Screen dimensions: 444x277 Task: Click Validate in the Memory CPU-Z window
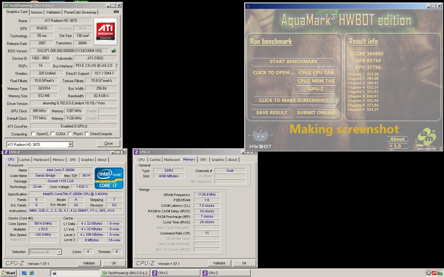pos(219,263)
